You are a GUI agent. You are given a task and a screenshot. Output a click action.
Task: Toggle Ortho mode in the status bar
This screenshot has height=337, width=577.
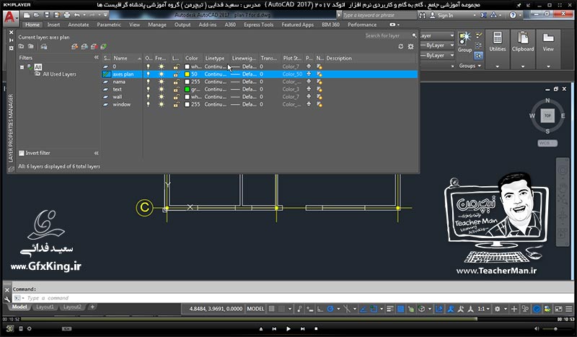click(320, 309)
